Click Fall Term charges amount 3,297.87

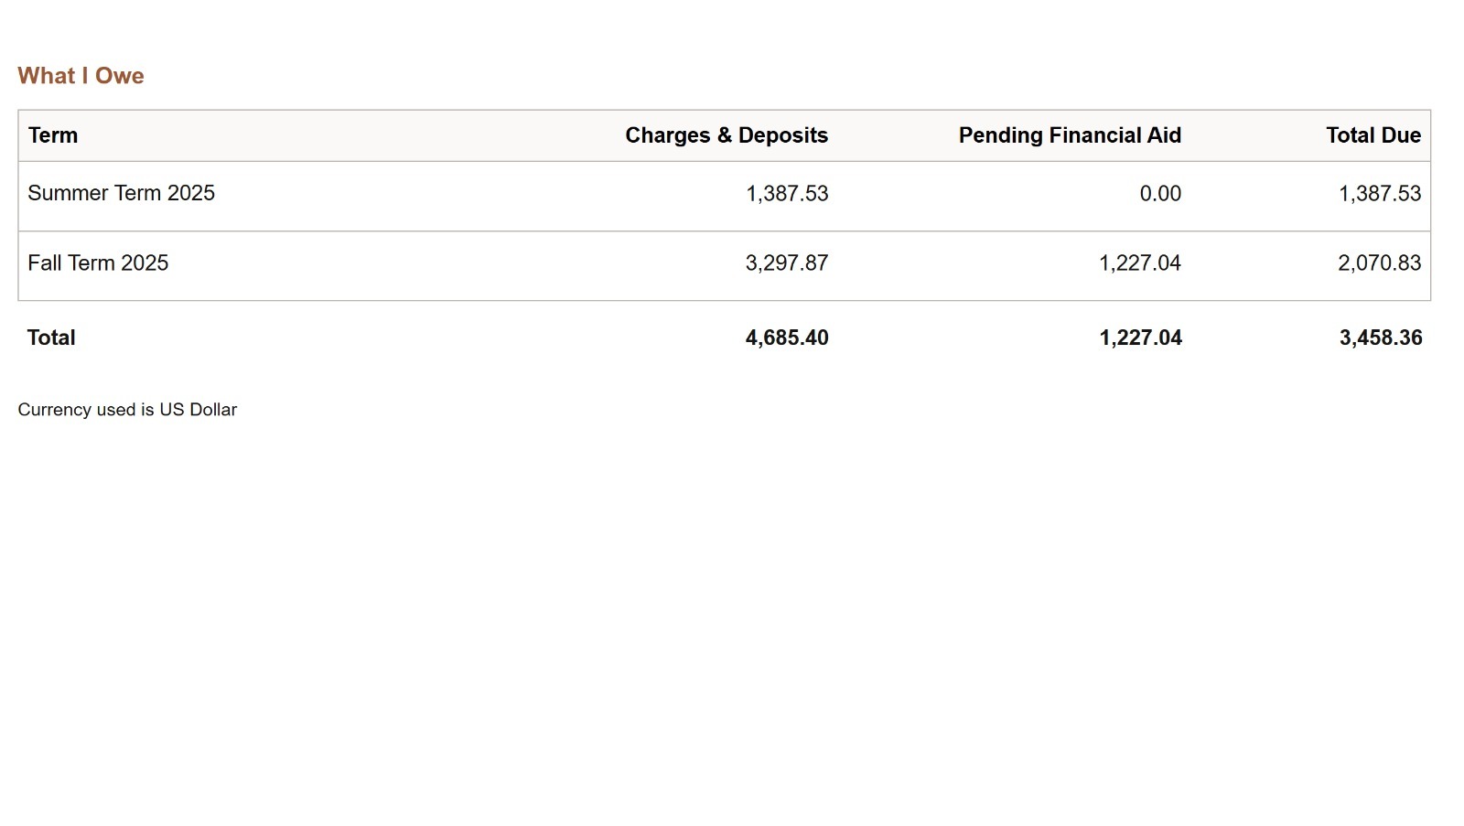point(787,263)
